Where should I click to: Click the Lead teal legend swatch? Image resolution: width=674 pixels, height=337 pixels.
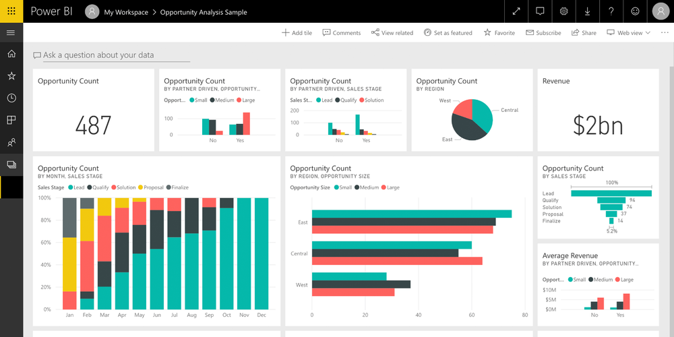click(x=69, y=187)
